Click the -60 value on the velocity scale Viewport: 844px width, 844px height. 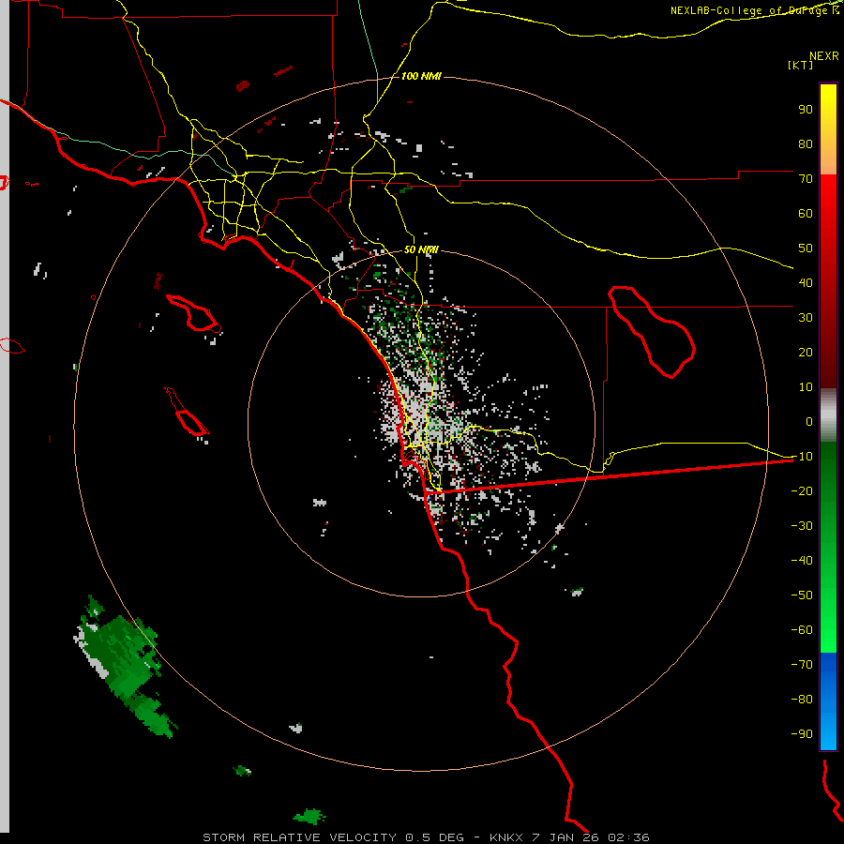pos(802,630)
